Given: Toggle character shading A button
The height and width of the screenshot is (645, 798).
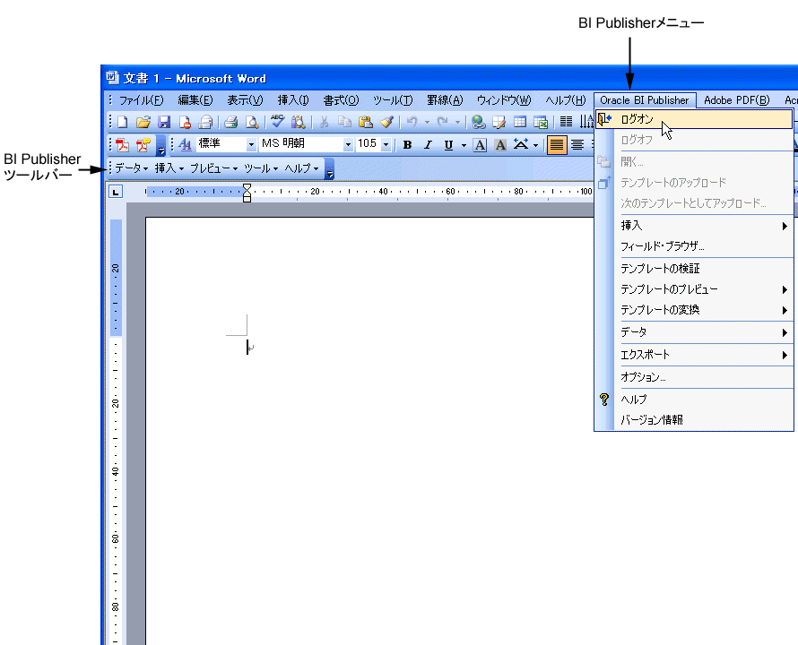Looking at the screenshot, I should (500, 145).
